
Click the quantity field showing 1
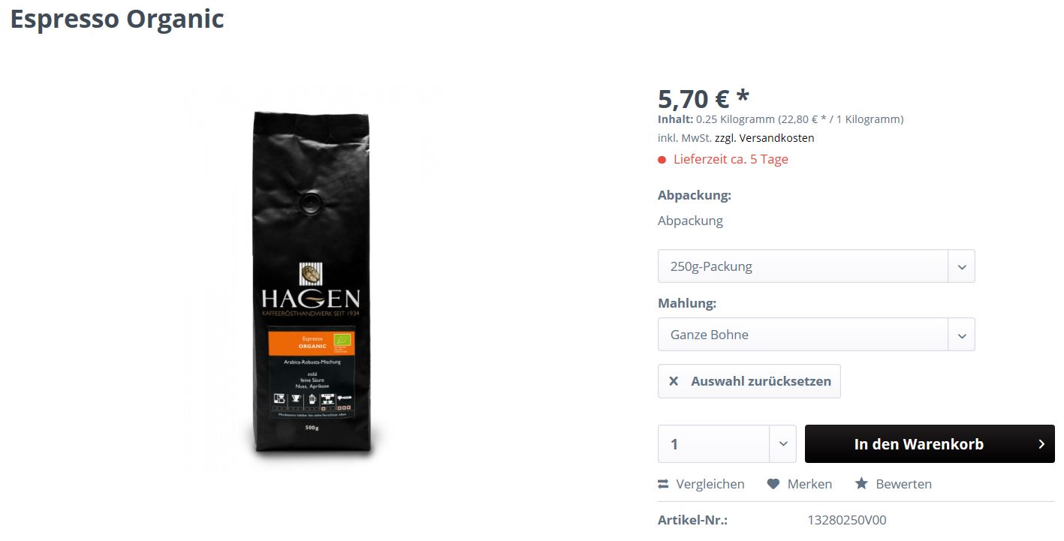click(713, 444)
